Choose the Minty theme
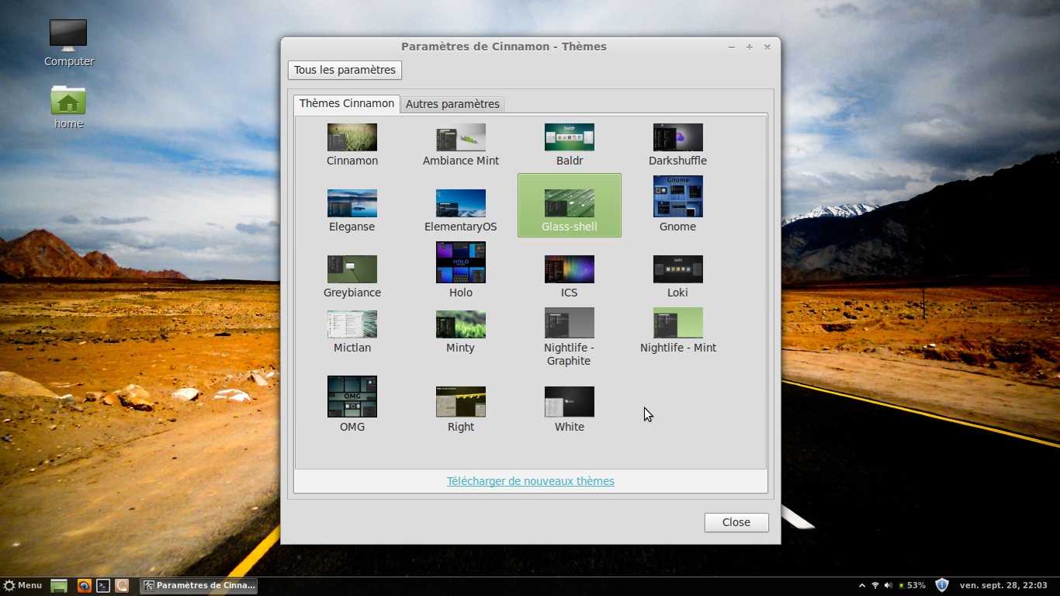1060x596 pixels. pos(461,332)
